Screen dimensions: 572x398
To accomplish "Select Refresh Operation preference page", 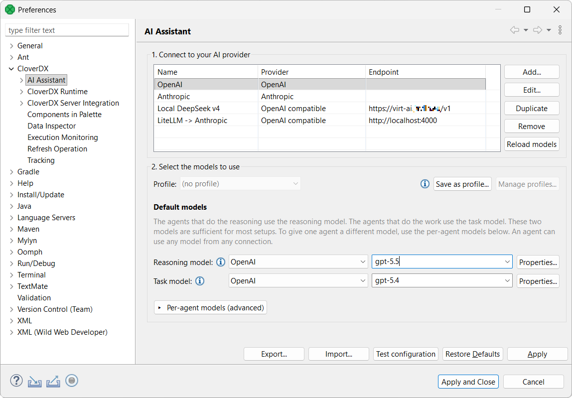I will (x=57, y=149).
